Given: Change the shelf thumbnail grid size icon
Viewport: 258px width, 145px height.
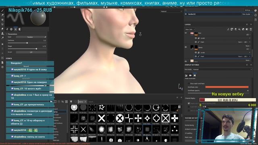Looking at the screenshot, I should tap(179, 107).
